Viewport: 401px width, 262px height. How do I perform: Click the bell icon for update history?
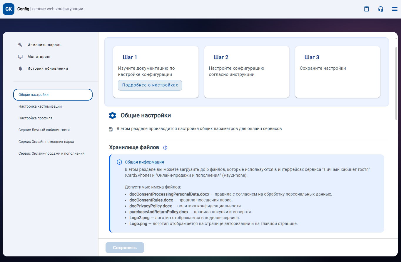click(x=20, y=69)
